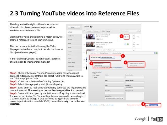Open Games in the left sidebar
167x125 pixels.
click(x=74, y=55)
